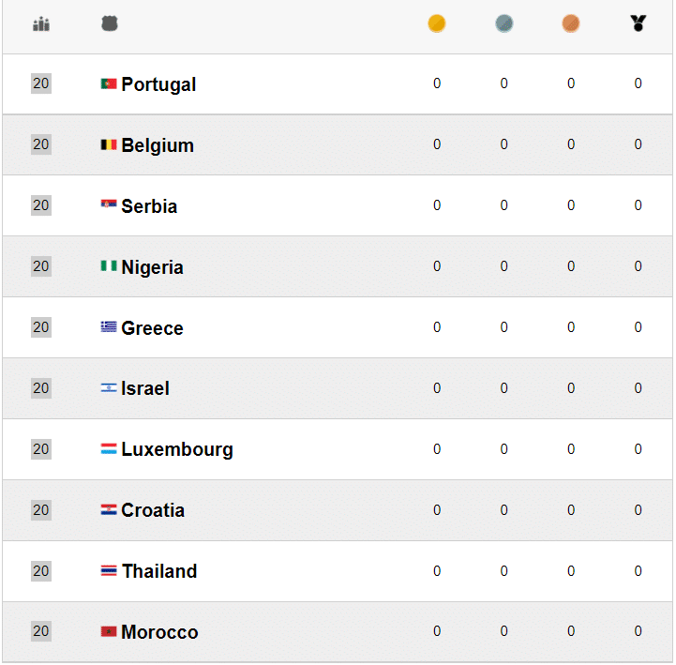Click the silver medal header icon
The height and width of the screenshot is (665, 676).
[x=504, y=23]
